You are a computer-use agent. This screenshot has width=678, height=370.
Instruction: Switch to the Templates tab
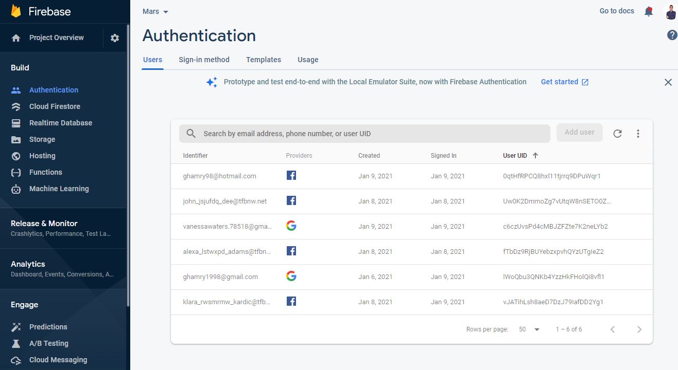click(264, 60)
